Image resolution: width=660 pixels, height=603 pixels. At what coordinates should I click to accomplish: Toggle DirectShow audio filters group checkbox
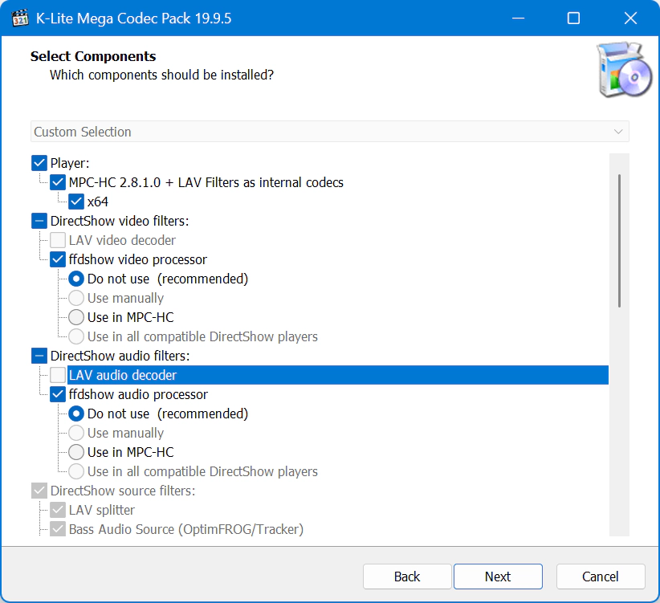pos(39,356)
